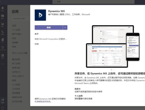The width and height of the screenshot is (145, 110).
Task: Select the 消息 category
Action: tap(14, 47)
